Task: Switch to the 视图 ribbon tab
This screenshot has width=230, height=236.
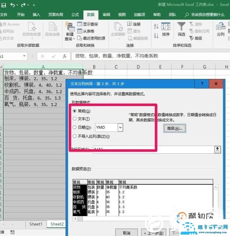Action: 122,15
